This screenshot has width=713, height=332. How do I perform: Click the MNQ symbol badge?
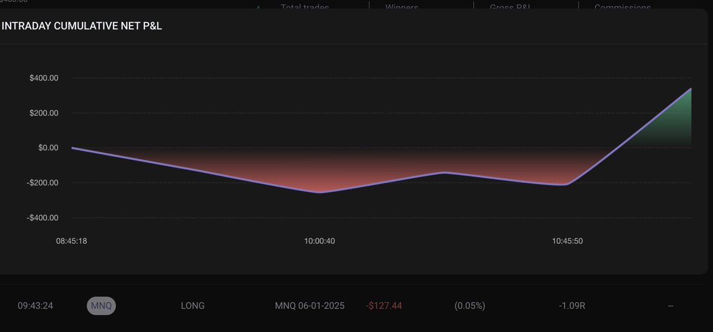pyautogui.click(x=102, y=306)
